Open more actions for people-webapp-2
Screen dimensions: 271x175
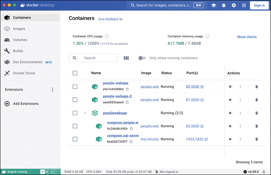(x=240, y=100)
